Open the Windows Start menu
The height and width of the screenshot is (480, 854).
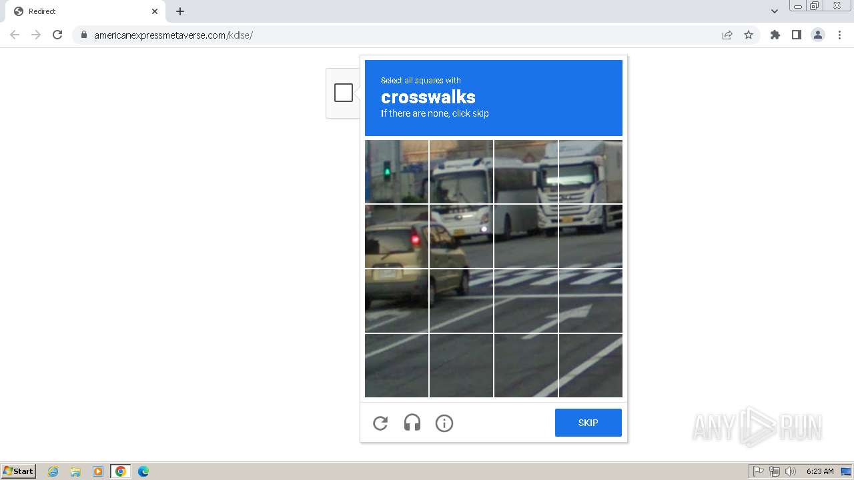coord(19,471)
